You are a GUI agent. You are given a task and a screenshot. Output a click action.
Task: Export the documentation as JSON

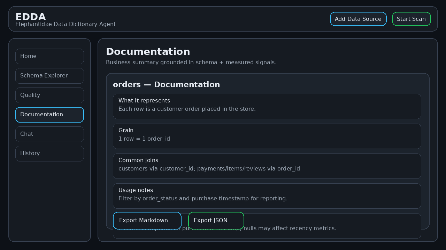(x=216, y=220)
